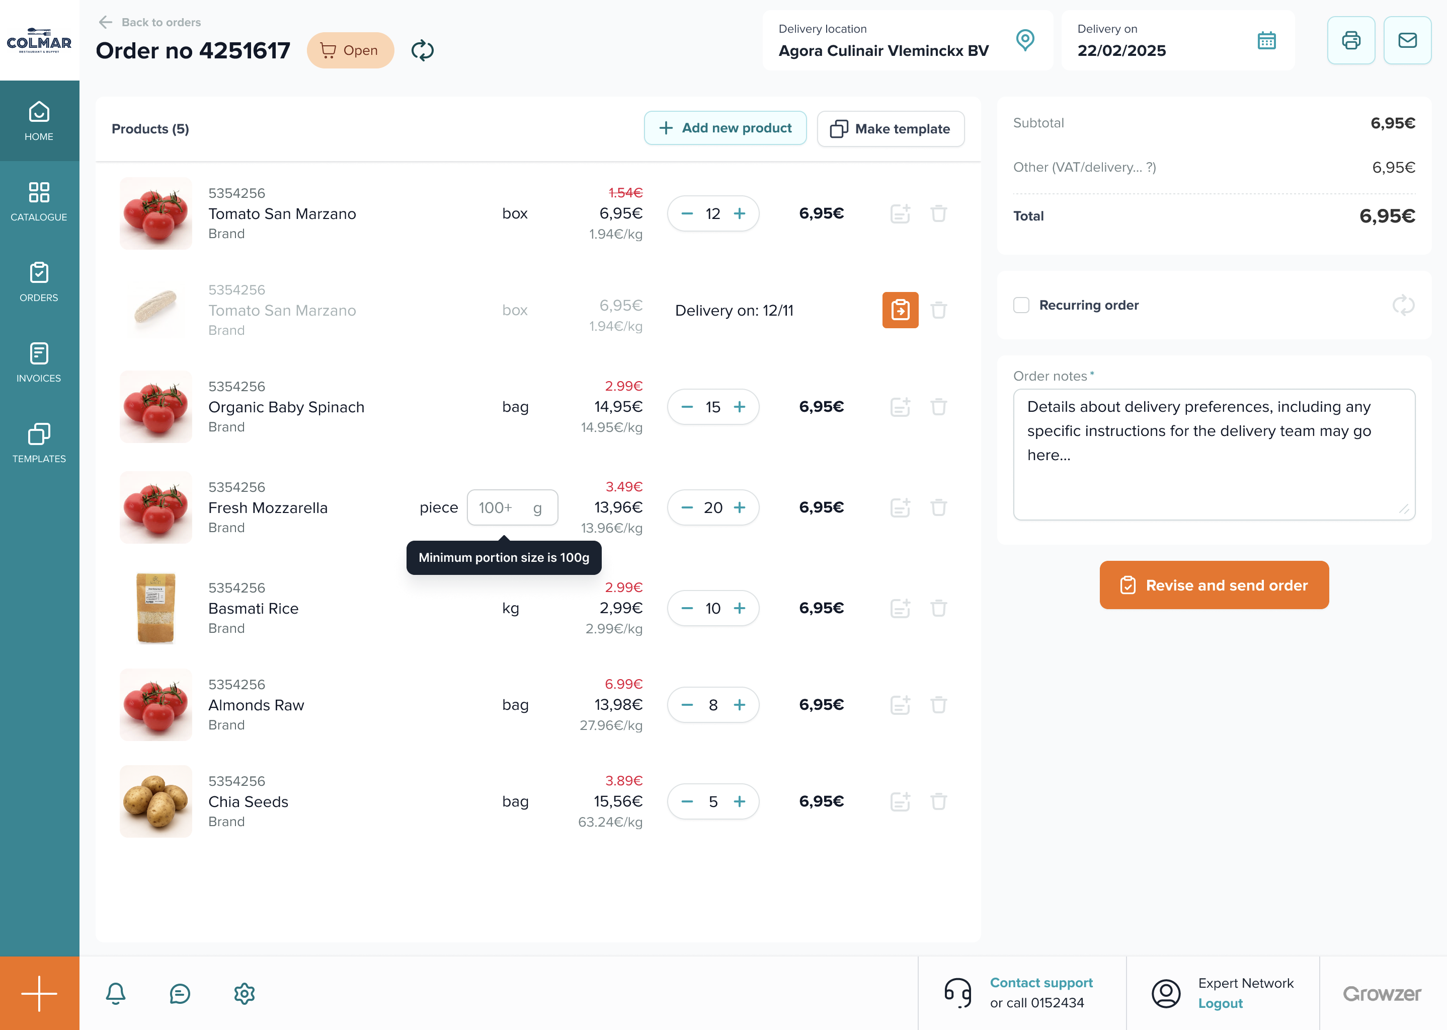Click the recurring order cycle icon

[1403, 305]
